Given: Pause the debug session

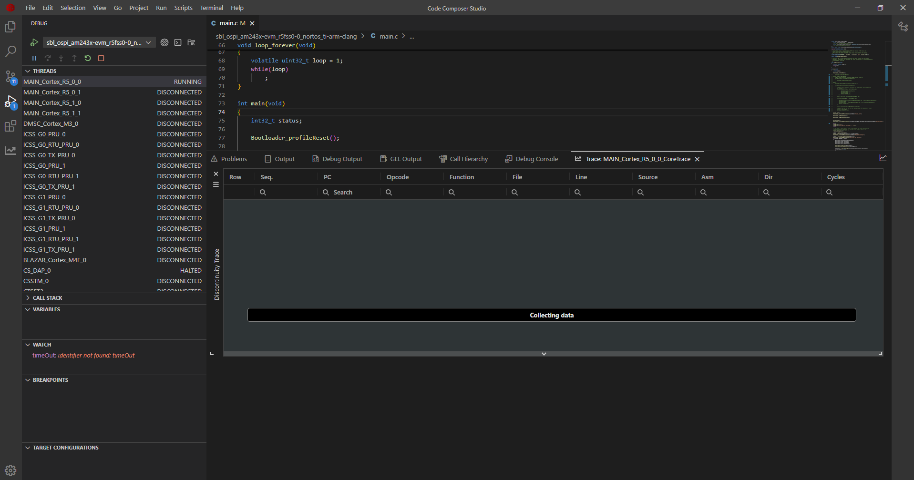Looking at the screenshot, I should coord(34,58).
